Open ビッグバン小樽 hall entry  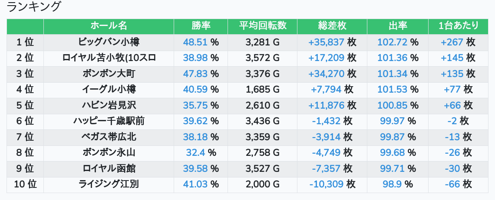(109, 42)
